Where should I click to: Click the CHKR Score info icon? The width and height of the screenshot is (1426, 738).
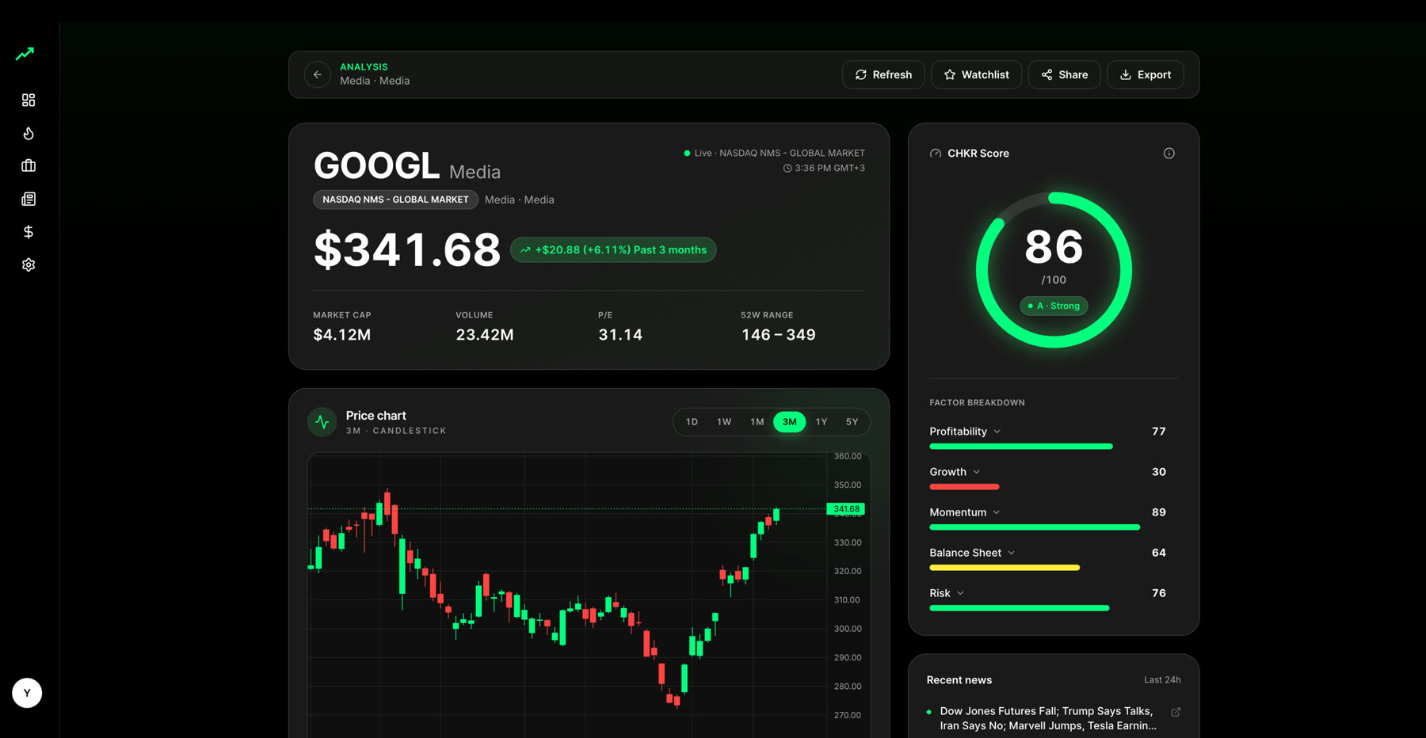point(1169,154)
